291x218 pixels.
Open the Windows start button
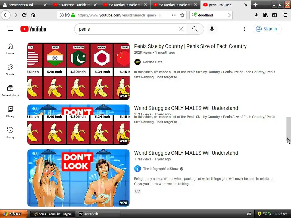pos(14,214)
